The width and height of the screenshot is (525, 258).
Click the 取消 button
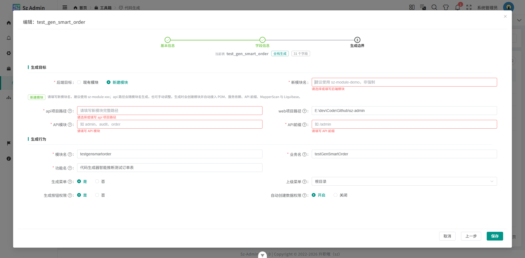point(447,236)
